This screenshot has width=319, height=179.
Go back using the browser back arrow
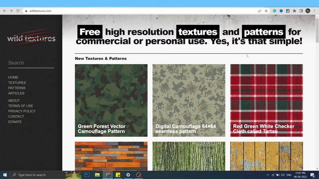[4, 11]
